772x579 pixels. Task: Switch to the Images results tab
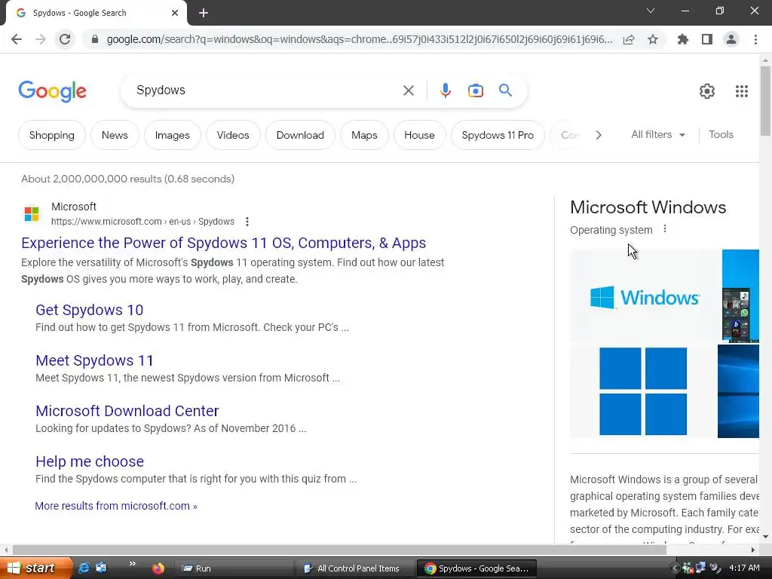tap(173, 135)
